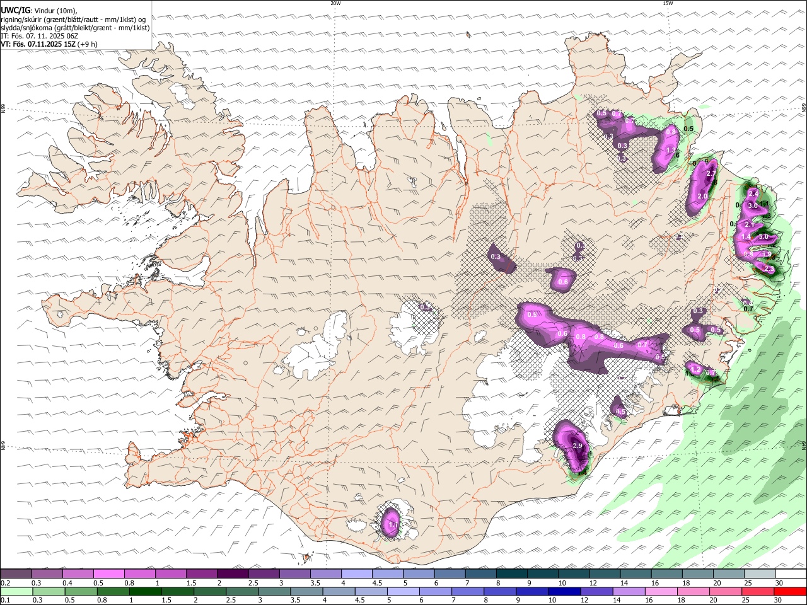This screenshot has width=807, height=605.
Task: Click the 2.9 snowfall value in the southeast
Action: 578,446
